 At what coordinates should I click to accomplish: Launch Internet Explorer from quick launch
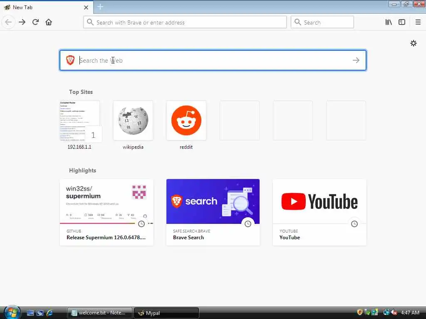pos(50,313)
